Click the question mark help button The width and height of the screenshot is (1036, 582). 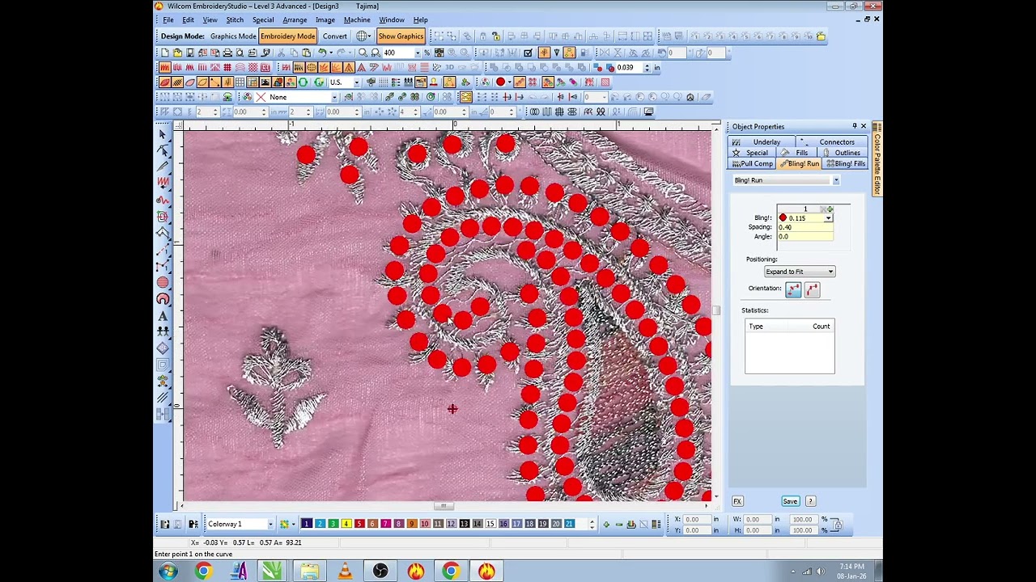pos(810,502)
